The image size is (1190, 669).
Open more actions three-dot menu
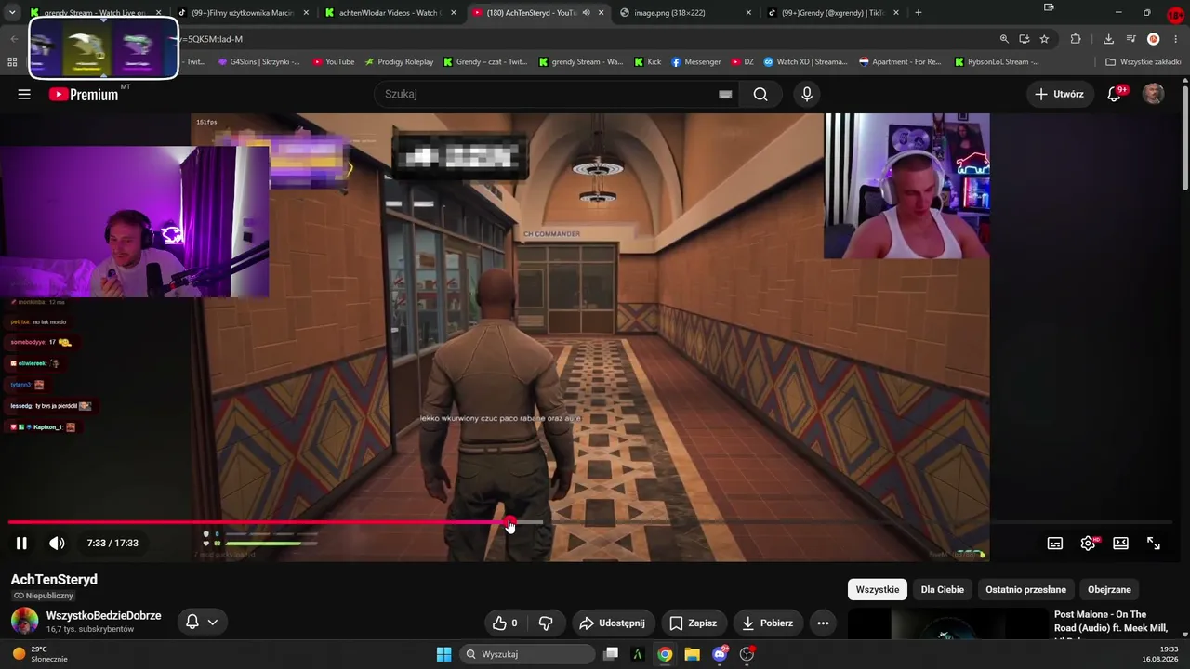click(x=823, y=623)
